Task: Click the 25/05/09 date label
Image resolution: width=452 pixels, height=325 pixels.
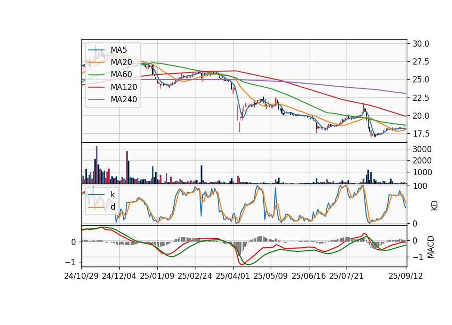Action: click(x=271, y=276)
